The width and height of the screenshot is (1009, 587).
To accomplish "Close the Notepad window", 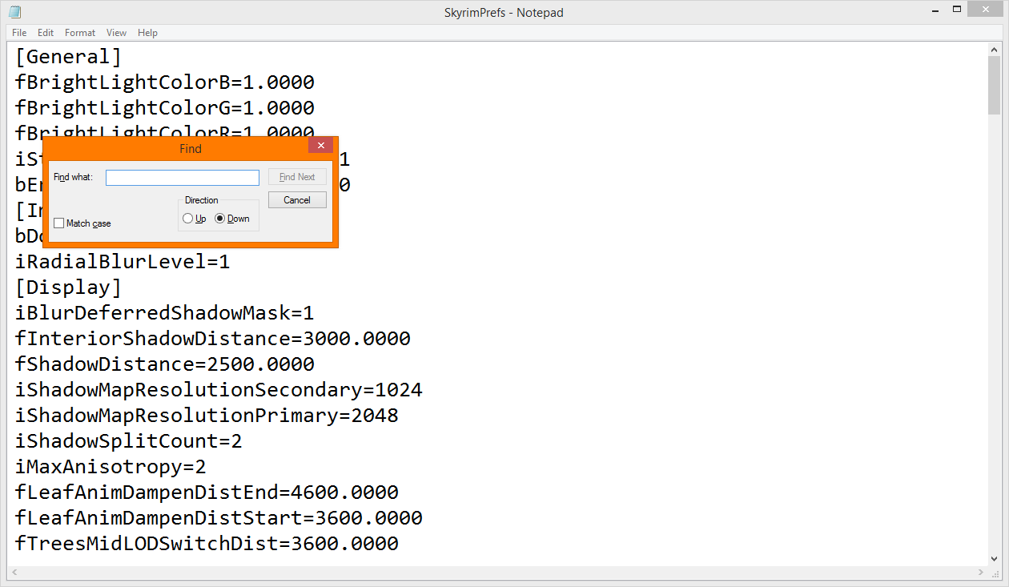I will pyautogui.click(x=986, y=10).
